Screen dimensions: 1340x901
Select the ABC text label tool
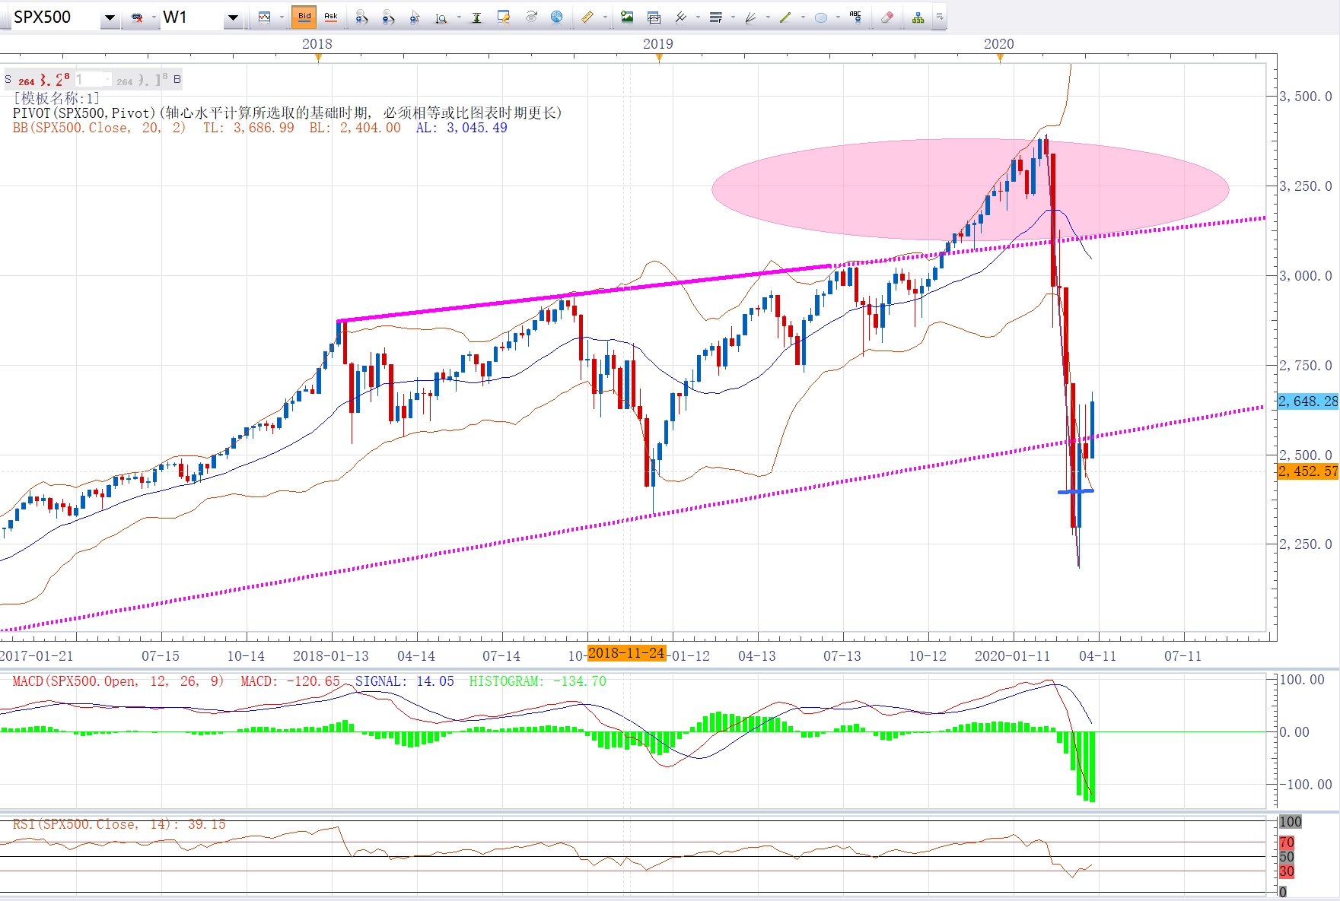point(855,17)
